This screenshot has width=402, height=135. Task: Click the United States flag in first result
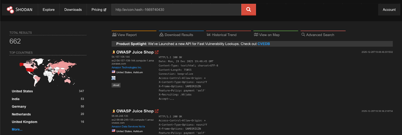pos(114,72)
